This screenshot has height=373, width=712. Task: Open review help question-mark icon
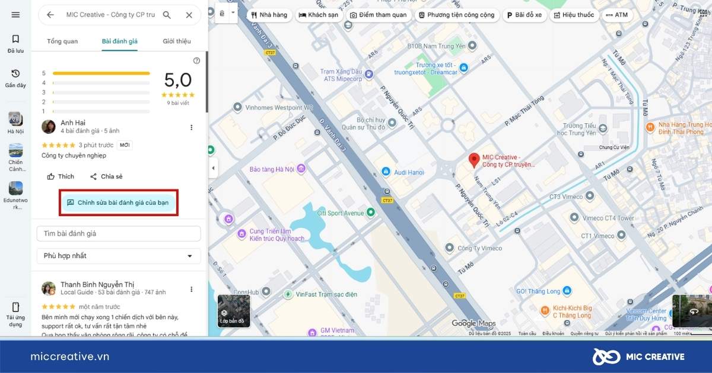(197, 60)
